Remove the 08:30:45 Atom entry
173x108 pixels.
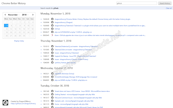click(x=41, y=35)
